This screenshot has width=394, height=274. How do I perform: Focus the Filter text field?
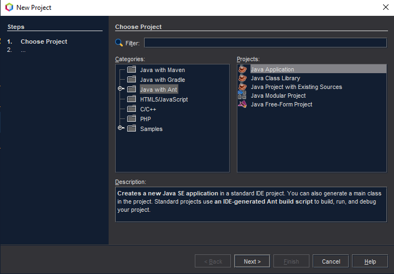coord(265,43)
